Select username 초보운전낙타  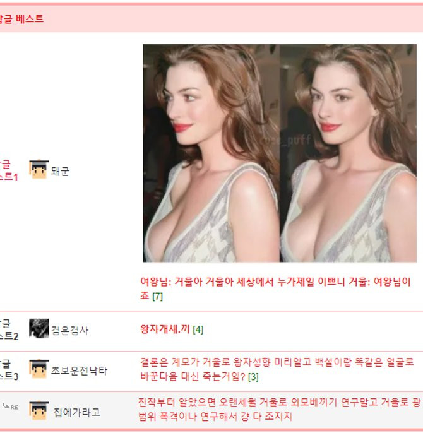79,371
